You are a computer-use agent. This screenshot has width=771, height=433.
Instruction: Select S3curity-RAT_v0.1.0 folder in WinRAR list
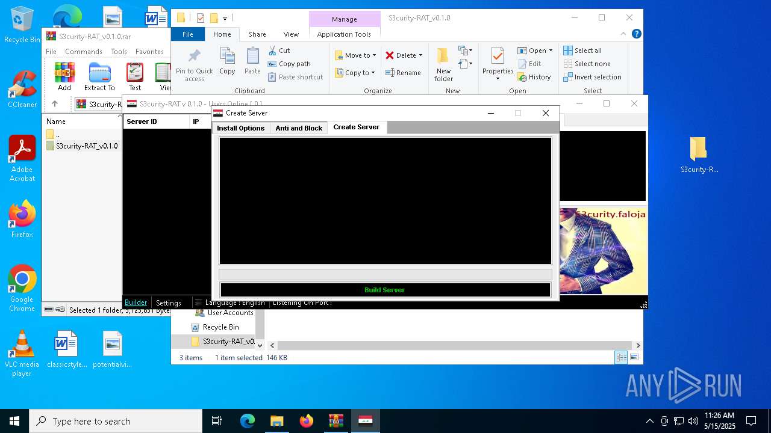click(82, 146)
